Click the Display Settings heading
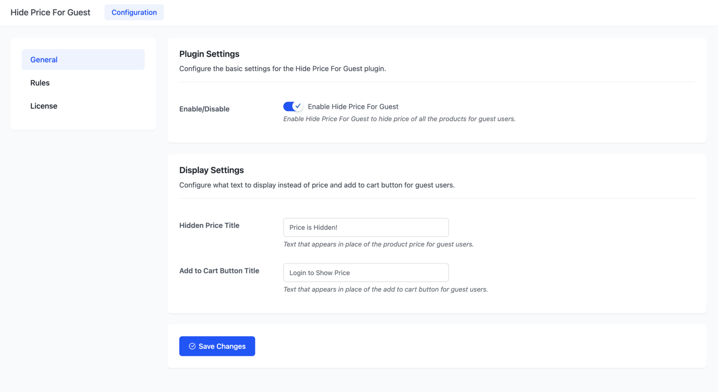The height and width of the screenshot is (392, 718). [x=211, y=170]
